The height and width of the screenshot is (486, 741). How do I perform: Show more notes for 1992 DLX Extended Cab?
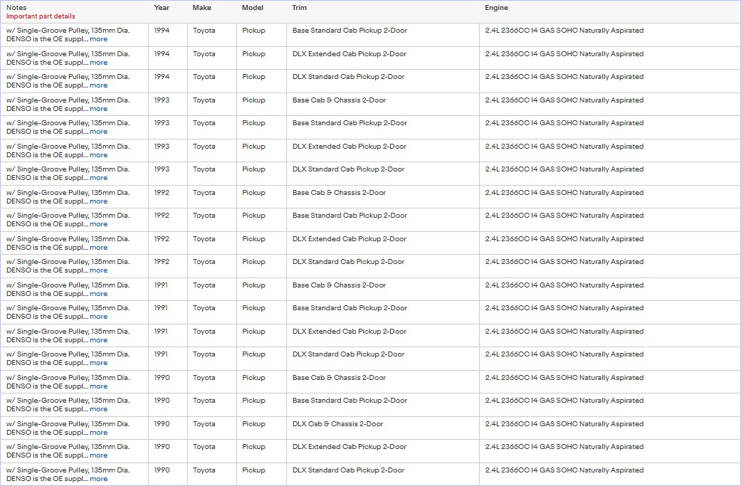pyautogui.click(x=99, y=248)
